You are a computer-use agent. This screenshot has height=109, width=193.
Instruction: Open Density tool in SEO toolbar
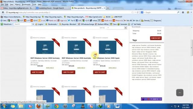coord(145,21)
